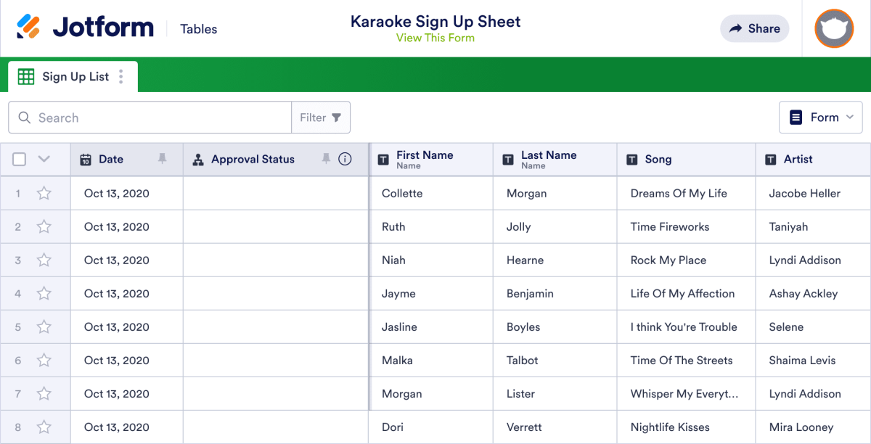The width and height of the screenshot is (871, 444).
Task: Click the workflow icon in Approval Status header
Action: (198, 159)
